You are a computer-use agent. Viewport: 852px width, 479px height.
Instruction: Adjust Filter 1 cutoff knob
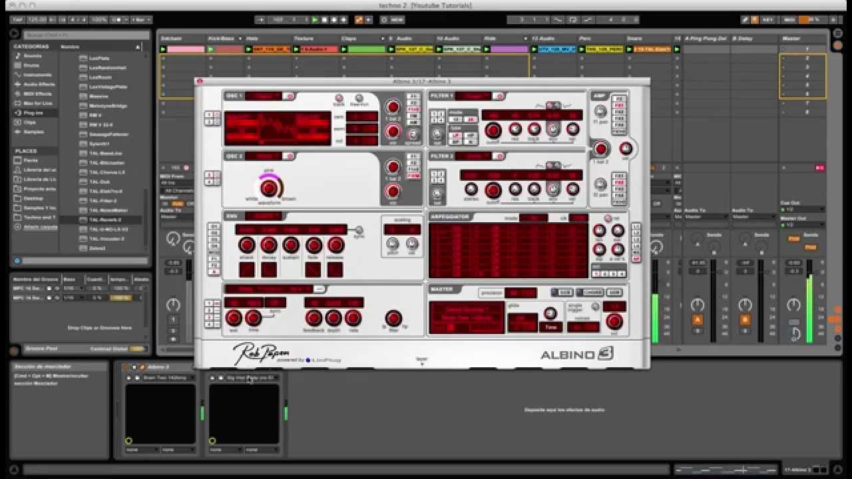[x=493, y=130]
